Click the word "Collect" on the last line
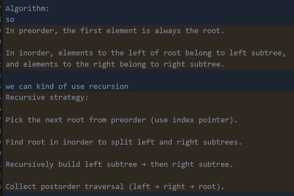294x196 pixels. (x=21, y=187)
